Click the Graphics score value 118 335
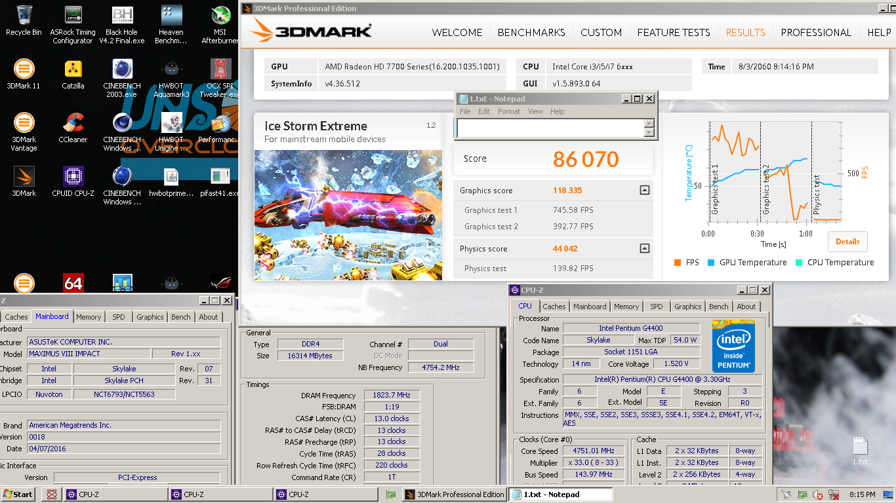The height and width of the screenshot is (503, 896). click(x=567, y=191)
